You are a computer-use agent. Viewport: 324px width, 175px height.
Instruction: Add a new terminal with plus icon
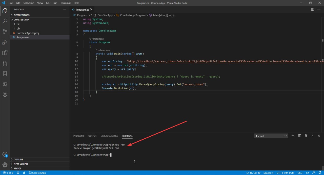click(x=293, y=136)
